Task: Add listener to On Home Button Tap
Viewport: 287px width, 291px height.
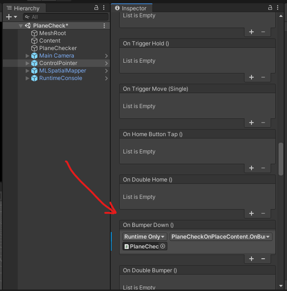Action: pos(251,168)
